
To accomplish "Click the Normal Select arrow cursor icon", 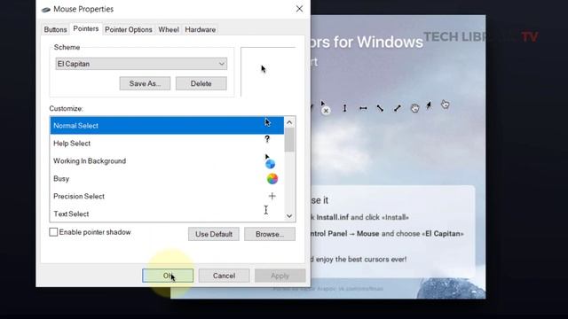I will click(267, 122).
